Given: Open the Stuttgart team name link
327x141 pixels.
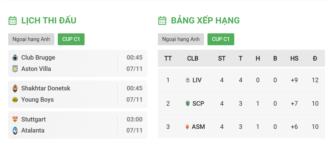Looking at the screenshot, I should 33,120.
